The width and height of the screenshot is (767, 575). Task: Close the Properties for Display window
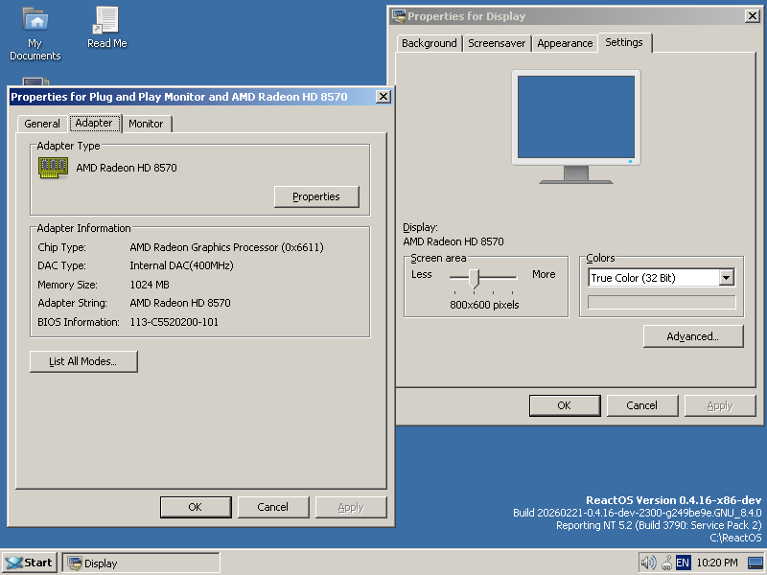(x=753, y=16)
